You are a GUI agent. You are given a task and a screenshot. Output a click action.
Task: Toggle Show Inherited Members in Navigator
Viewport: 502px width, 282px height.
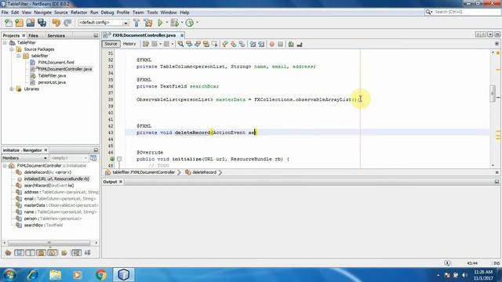(8, 252)
